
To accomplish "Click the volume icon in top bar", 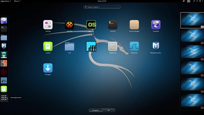I will pyautogui.click(x=197, y=1).
